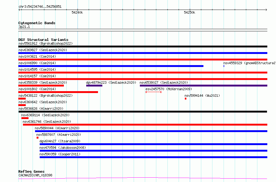This screenshot has height=182, width=276.
Task: Select the nsv4559329 gnomAD Structural variant label
Action: click(x=249, y=63)
